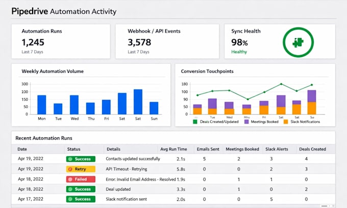347x208 pixels.
Task: Click the green Sync Health puzzle icon
Action: 298,42
